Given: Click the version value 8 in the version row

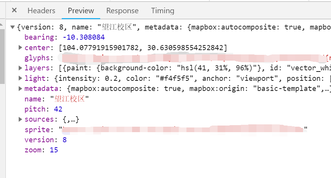Looking at the screenshot, I should click(64, 140).
